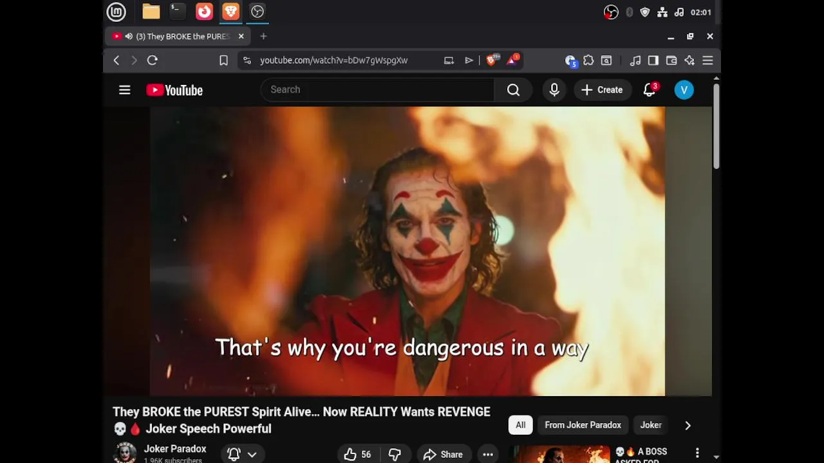The image size is (824, 463).
Task: Open the 'A BOSS' suggested video title
Action: (641, 455)
